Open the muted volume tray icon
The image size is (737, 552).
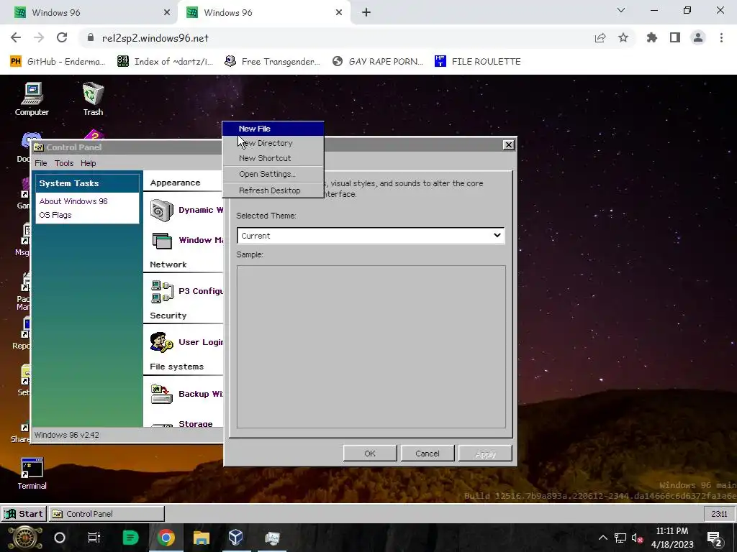[x=638, y=538]
